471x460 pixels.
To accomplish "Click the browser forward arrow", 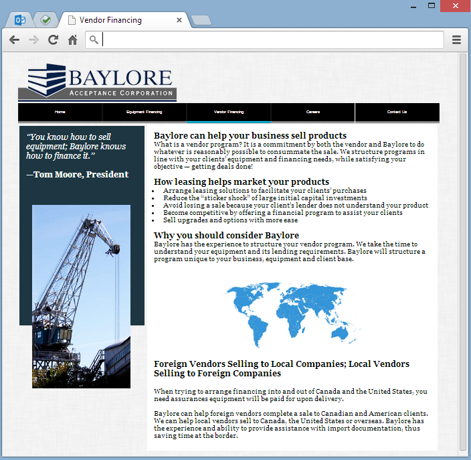I will click(x=33, y=40).
